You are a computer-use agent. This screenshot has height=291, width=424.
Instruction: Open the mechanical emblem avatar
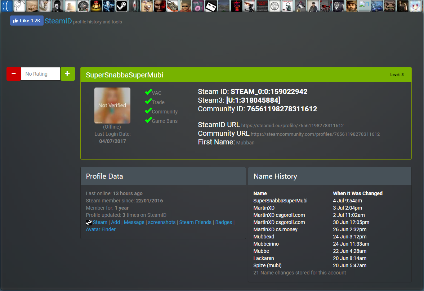point(83,6)
